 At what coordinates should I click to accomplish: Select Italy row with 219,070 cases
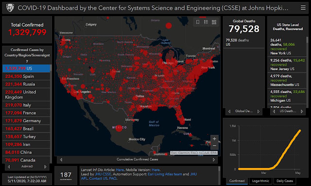26,105
